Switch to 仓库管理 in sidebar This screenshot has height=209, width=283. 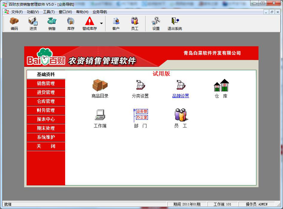click(x=46, y=102)
